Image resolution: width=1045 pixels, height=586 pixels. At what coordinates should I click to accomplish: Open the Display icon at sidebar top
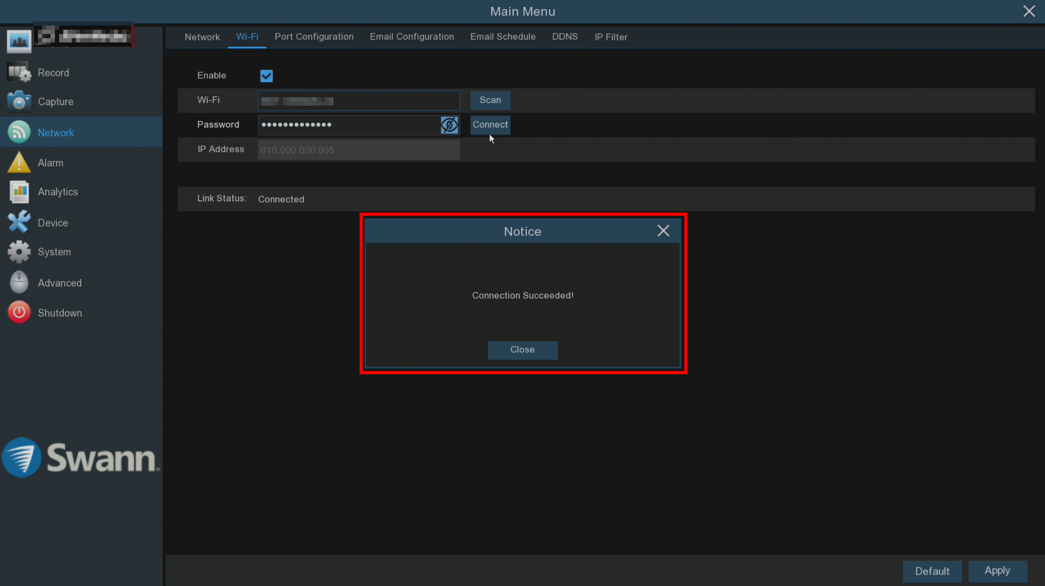click(19, 41)
